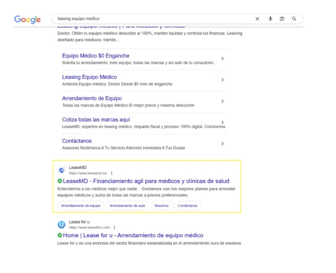This screenshot has width=336, height=273.
Task: Open 'Arrendamiento de Equipo' sitelink
Action: coord(92,98)
